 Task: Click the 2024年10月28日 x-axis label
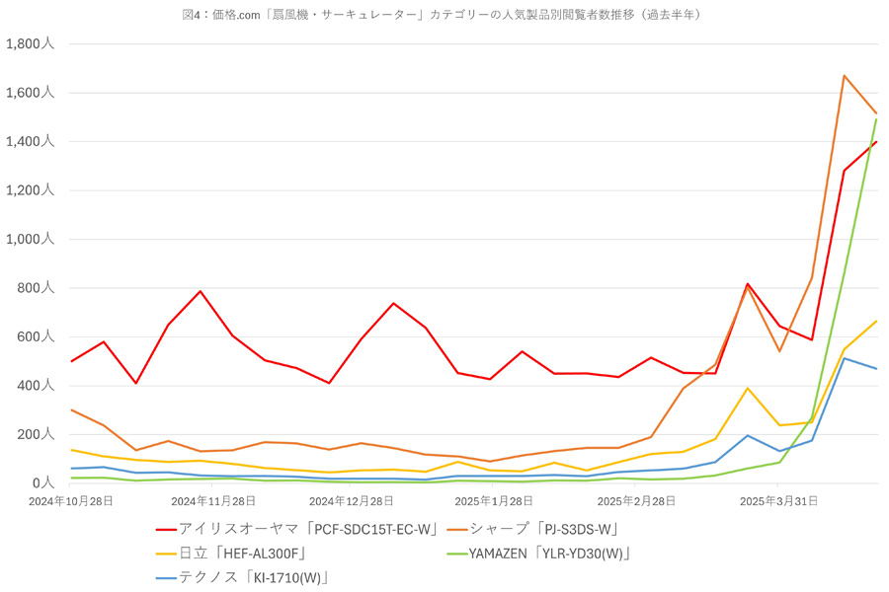tap(70, 501)
